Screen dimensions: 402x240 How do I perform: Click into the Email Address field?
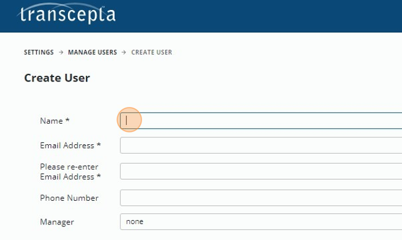[x=261, y=145]
